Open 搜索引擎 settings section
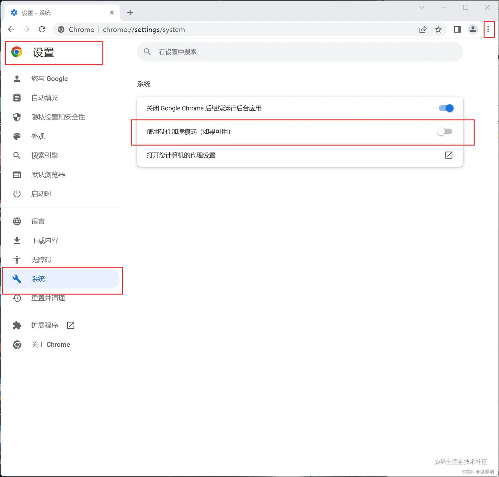Image resolution: width=499 pixels, height=477 pixels. pos(61,155)
